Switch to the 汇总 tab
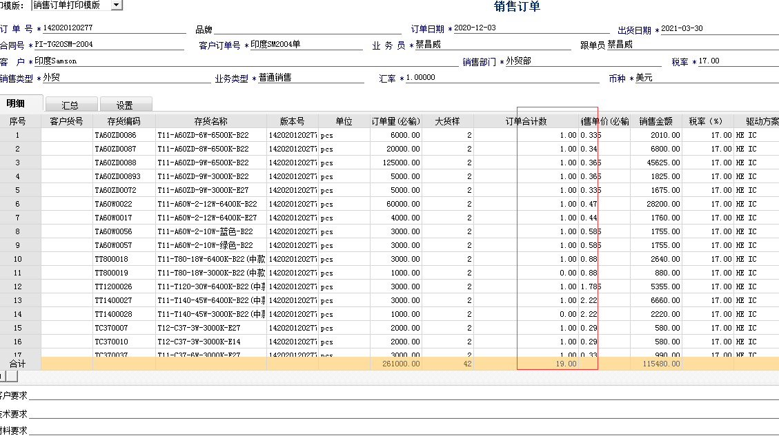 pos(71,105)
